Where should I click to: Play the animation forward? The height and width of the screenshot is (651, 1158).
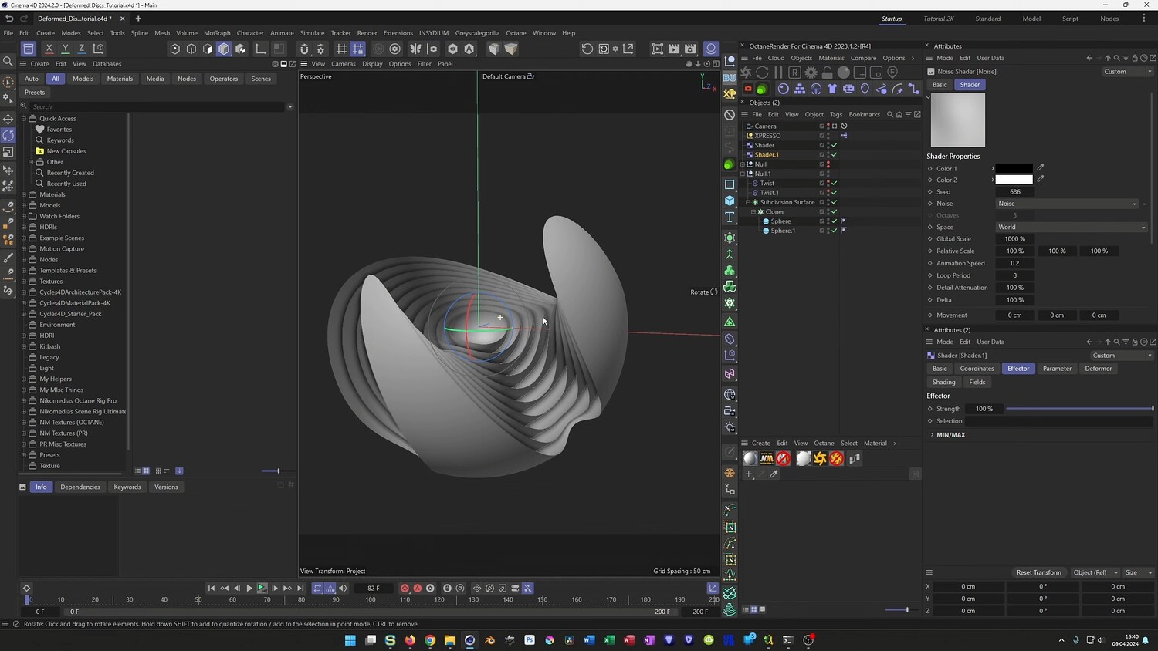tap(249, 589)
